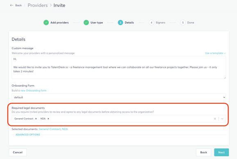Expand the legal documents dropdown chevron

click(x=222, y=119)
